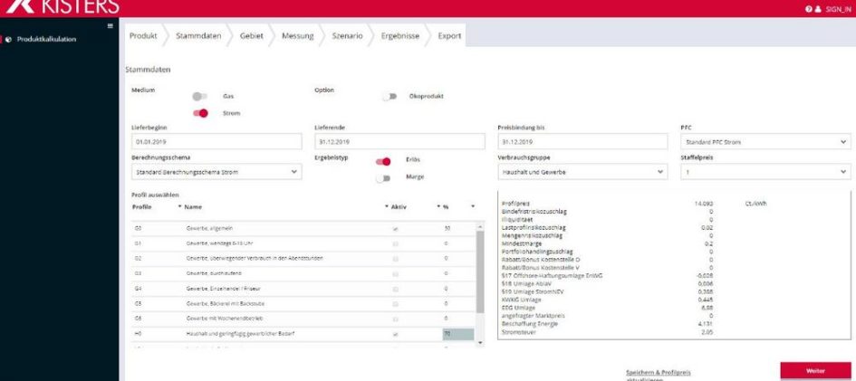Open the Verbrauchsgruppe dropdown

pyautogui.click(x=582, y=172)
